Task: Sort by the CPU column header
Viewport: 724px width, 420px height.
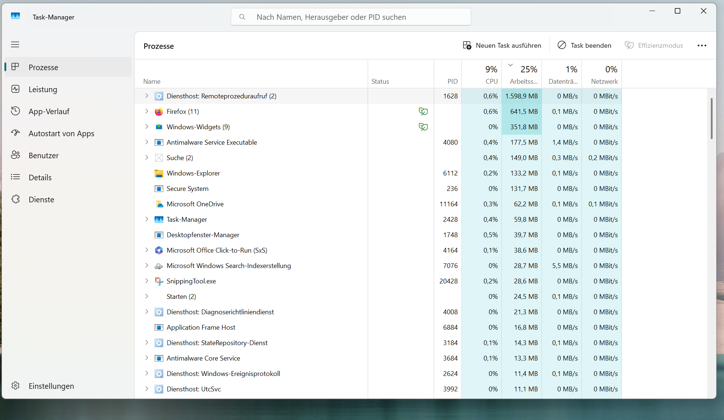Action: pos(481,74)
